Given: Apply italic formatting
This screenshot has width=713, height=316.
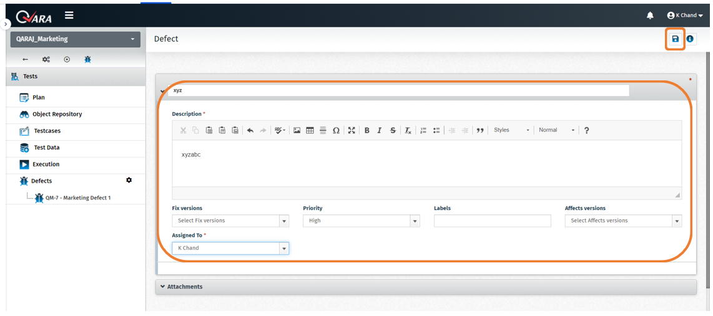Looking at the screenshot, I should [x=379, y=130].
